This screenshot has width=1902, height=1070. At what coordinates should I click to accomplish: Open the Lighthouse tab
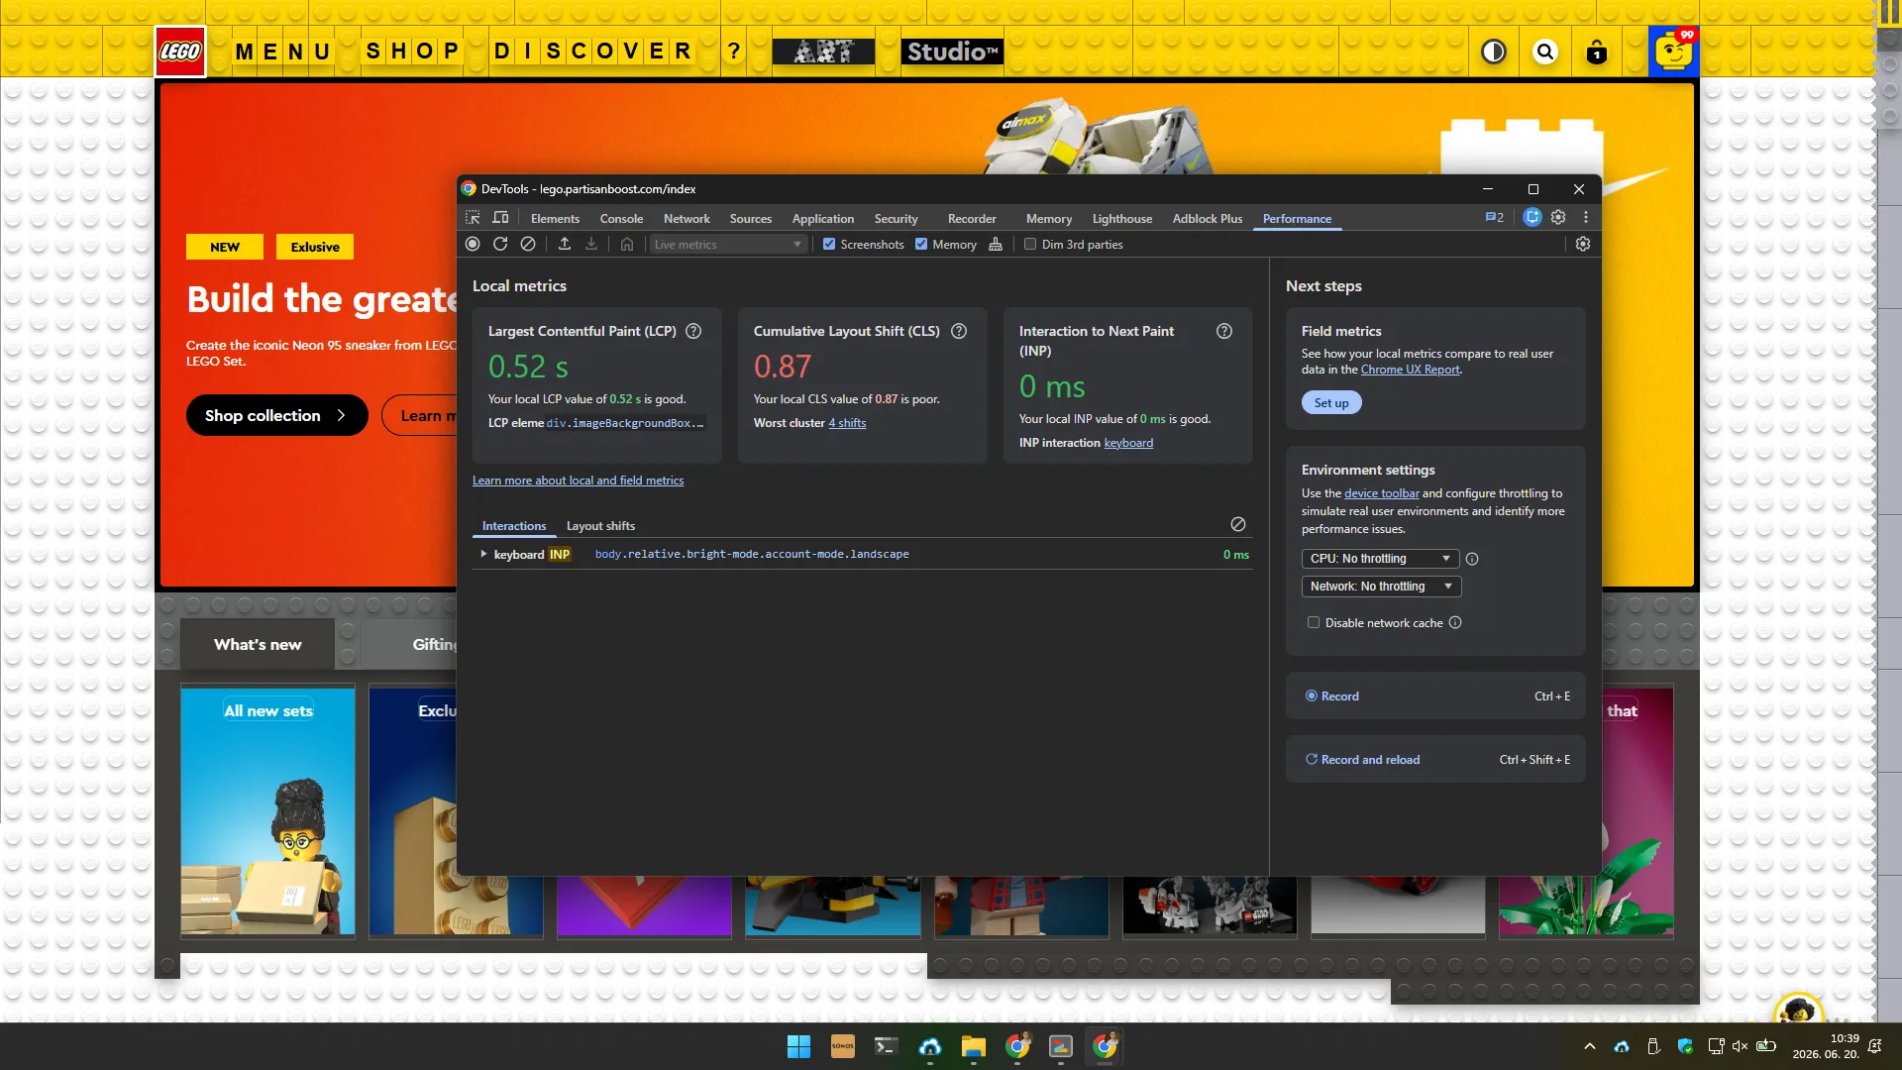pos(1122,218)
